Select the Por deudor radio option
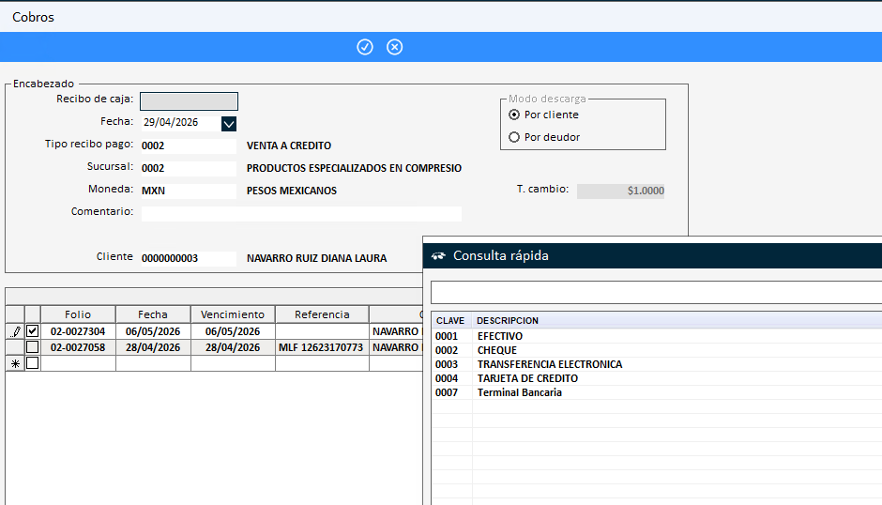882x505 pixels. (513, 137)
